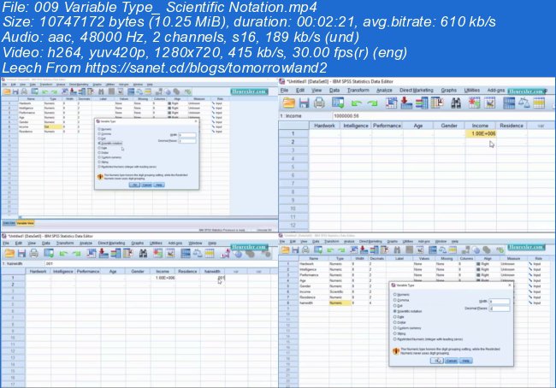Open Analyze menu in top-right panel
The width and height of the screenshot is (556, 388).
(384, 91)
